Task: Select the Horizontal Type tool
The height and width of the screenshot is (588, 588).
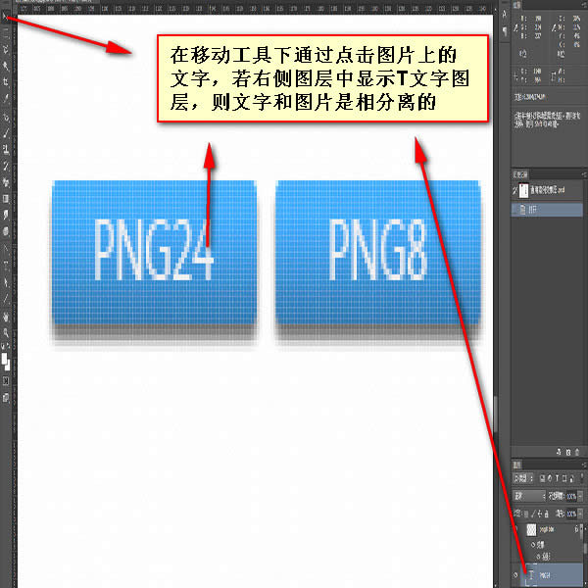Action: point(6,264)
